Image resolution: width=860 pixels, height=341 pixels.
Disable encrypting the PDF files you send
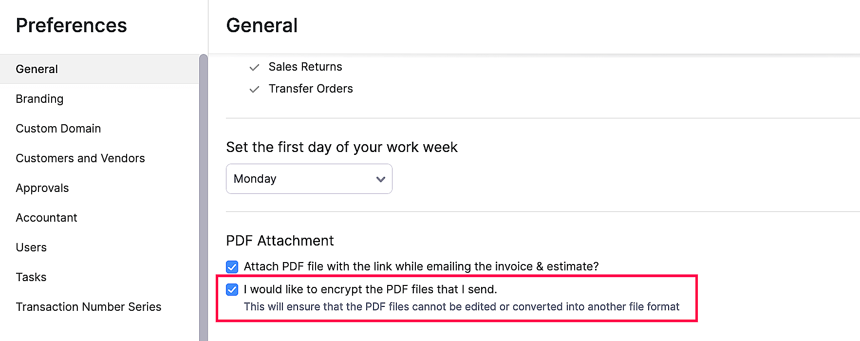[x=232, y=289]
